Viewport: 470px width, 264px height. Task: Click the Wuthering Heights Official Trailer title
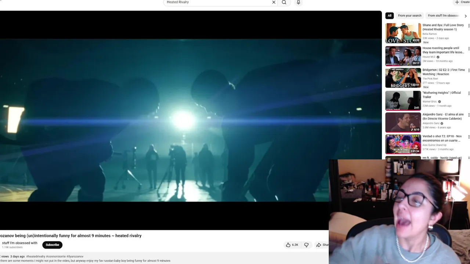[x=441, y=95]
